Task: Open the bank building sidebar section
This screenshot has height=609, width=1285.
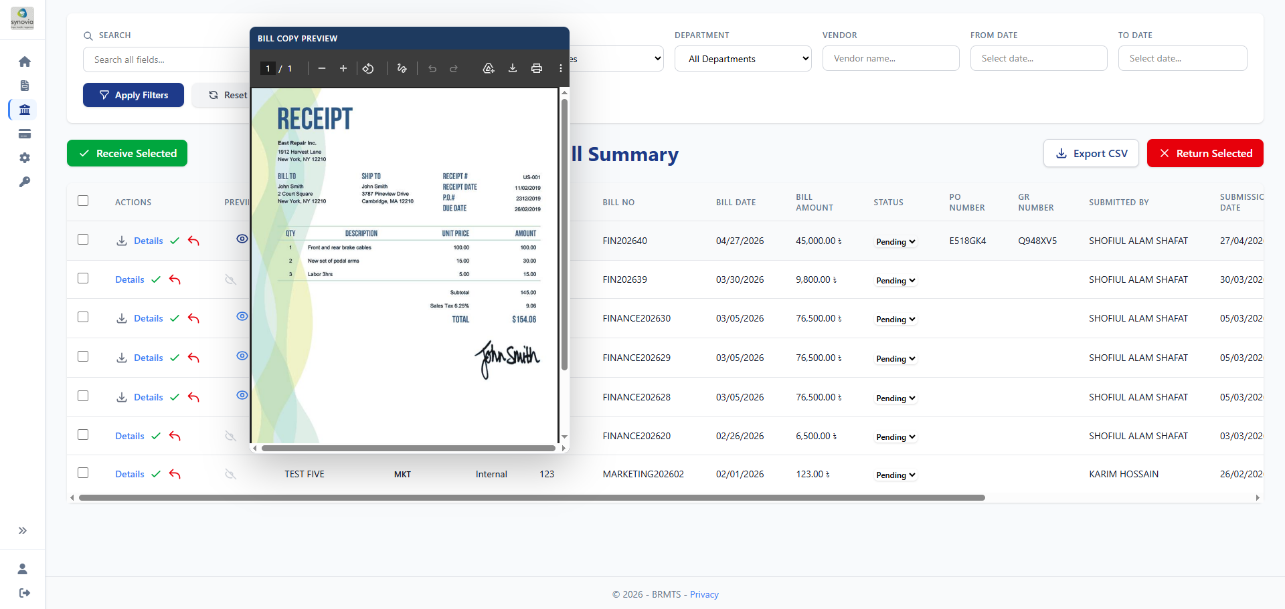Action: 25,110
